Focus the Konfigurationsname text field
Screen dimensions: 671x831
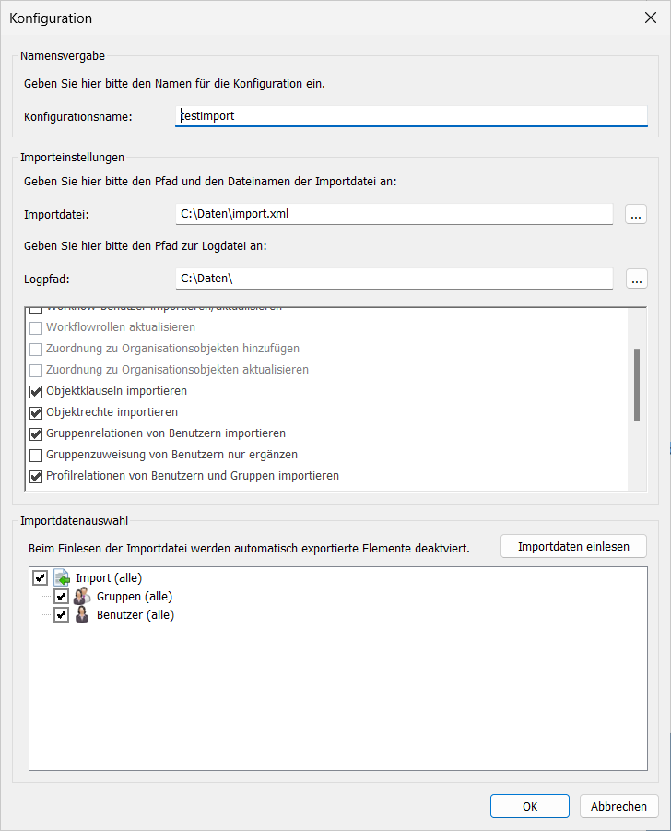pos(411,116)
